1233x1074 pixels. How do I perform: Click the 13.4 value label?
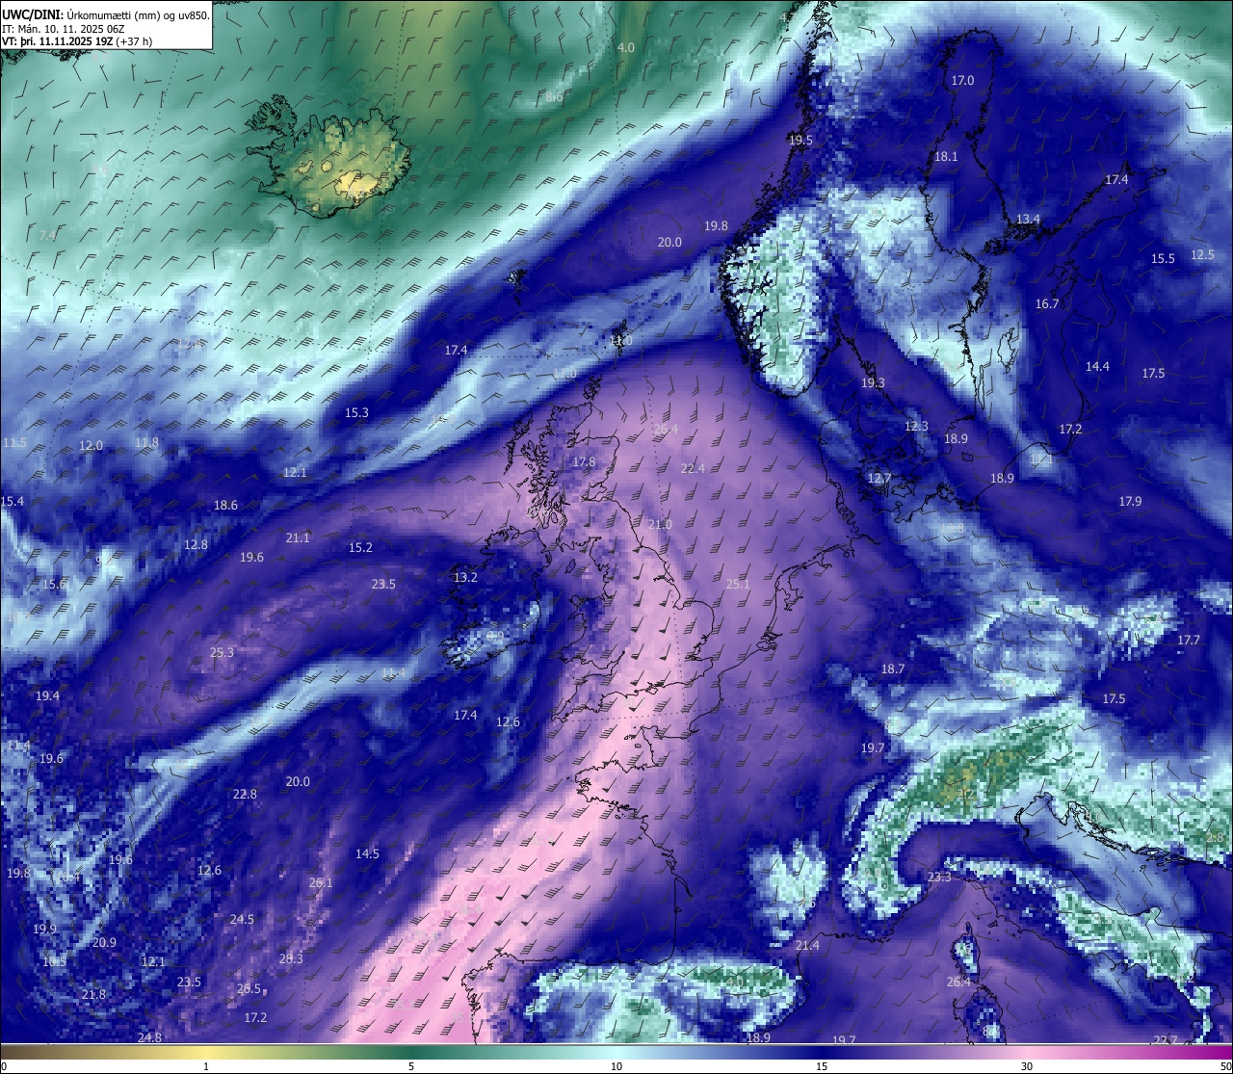(1029, 219)
